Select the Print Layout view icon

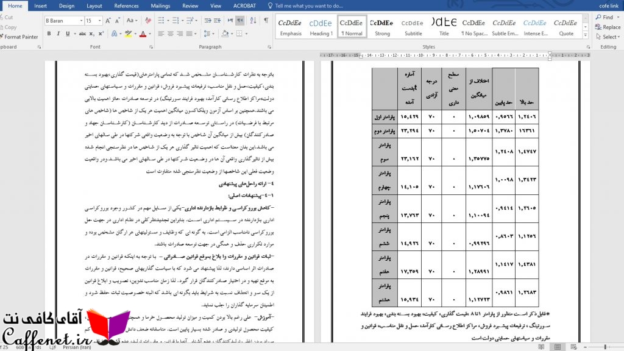pyautogui.click(x=557, y=347)
